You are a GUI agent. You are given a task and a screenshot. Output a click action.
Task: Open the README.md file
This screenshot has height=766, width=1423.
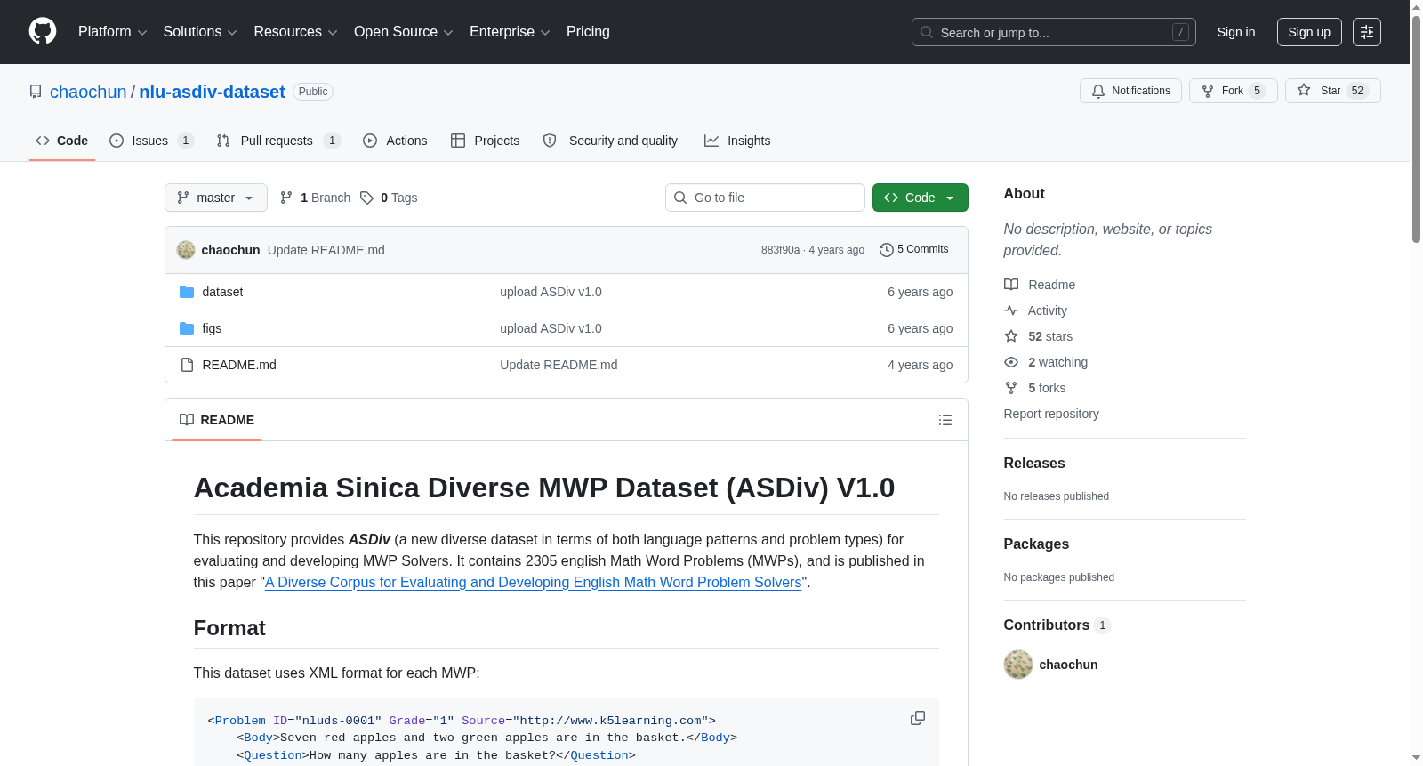pyautogui.click(x=239, y=365)
